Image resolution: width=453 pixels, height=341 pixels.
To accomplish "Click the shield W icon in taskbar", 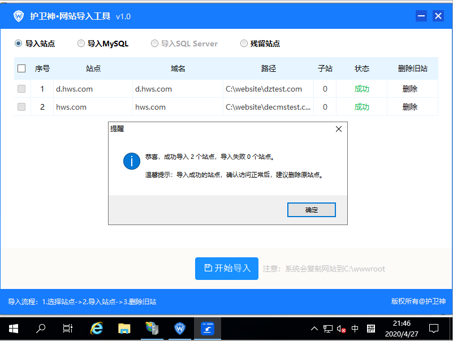I will 180,328.
